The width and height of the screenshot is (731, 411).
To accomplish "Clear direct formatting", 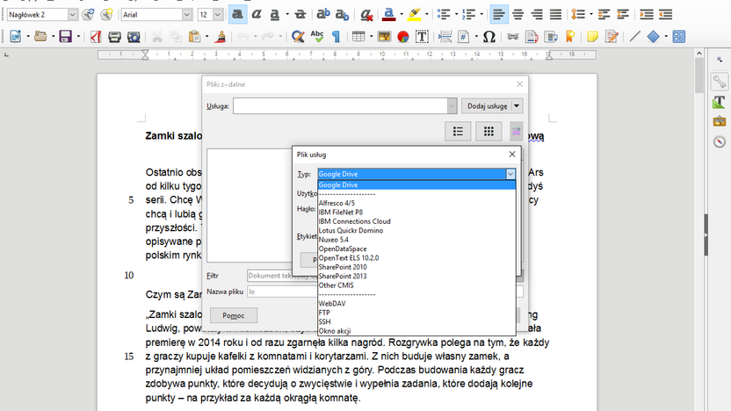I will (x=367, y=15).
